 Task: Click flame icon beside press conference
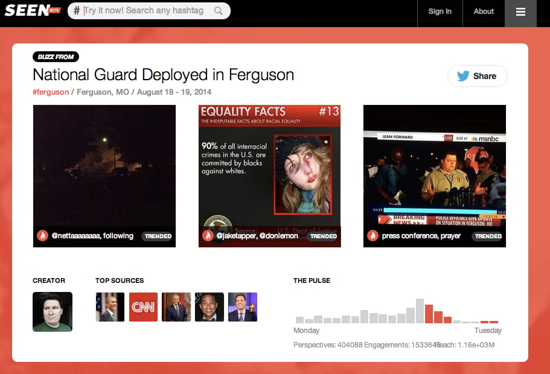click(373, 235)
